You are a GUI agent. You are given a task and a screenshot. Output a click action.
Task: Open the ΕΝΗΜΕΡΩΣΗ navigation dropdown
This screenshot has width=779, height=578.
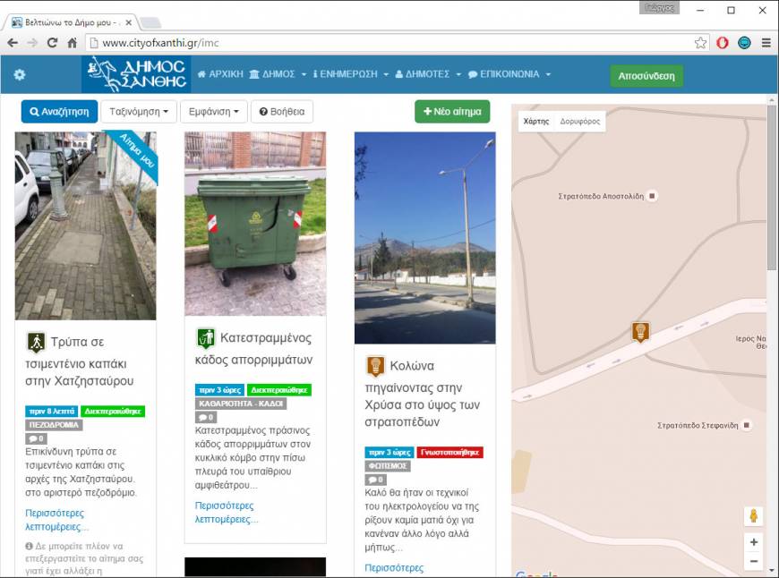(351, 74)
